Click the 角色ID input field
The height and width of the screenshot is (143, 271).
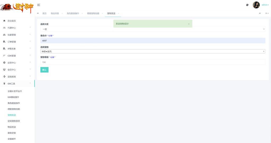[x=153, y=41]
